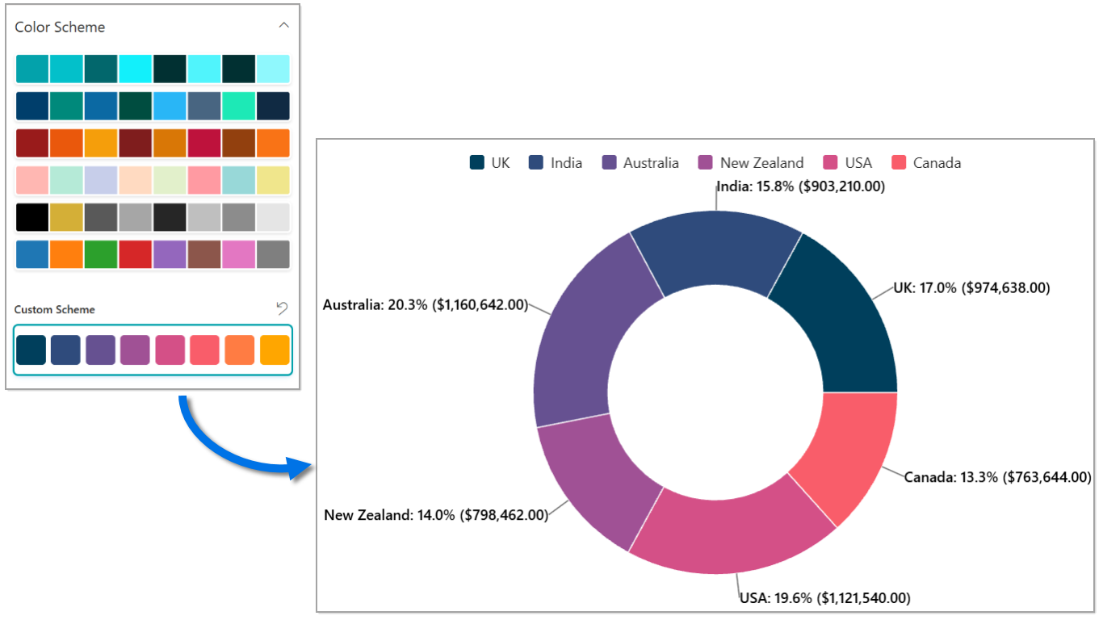Click the reset Custom Scheme undo icon
This screenshot has width=1103, height=620.
282,308
